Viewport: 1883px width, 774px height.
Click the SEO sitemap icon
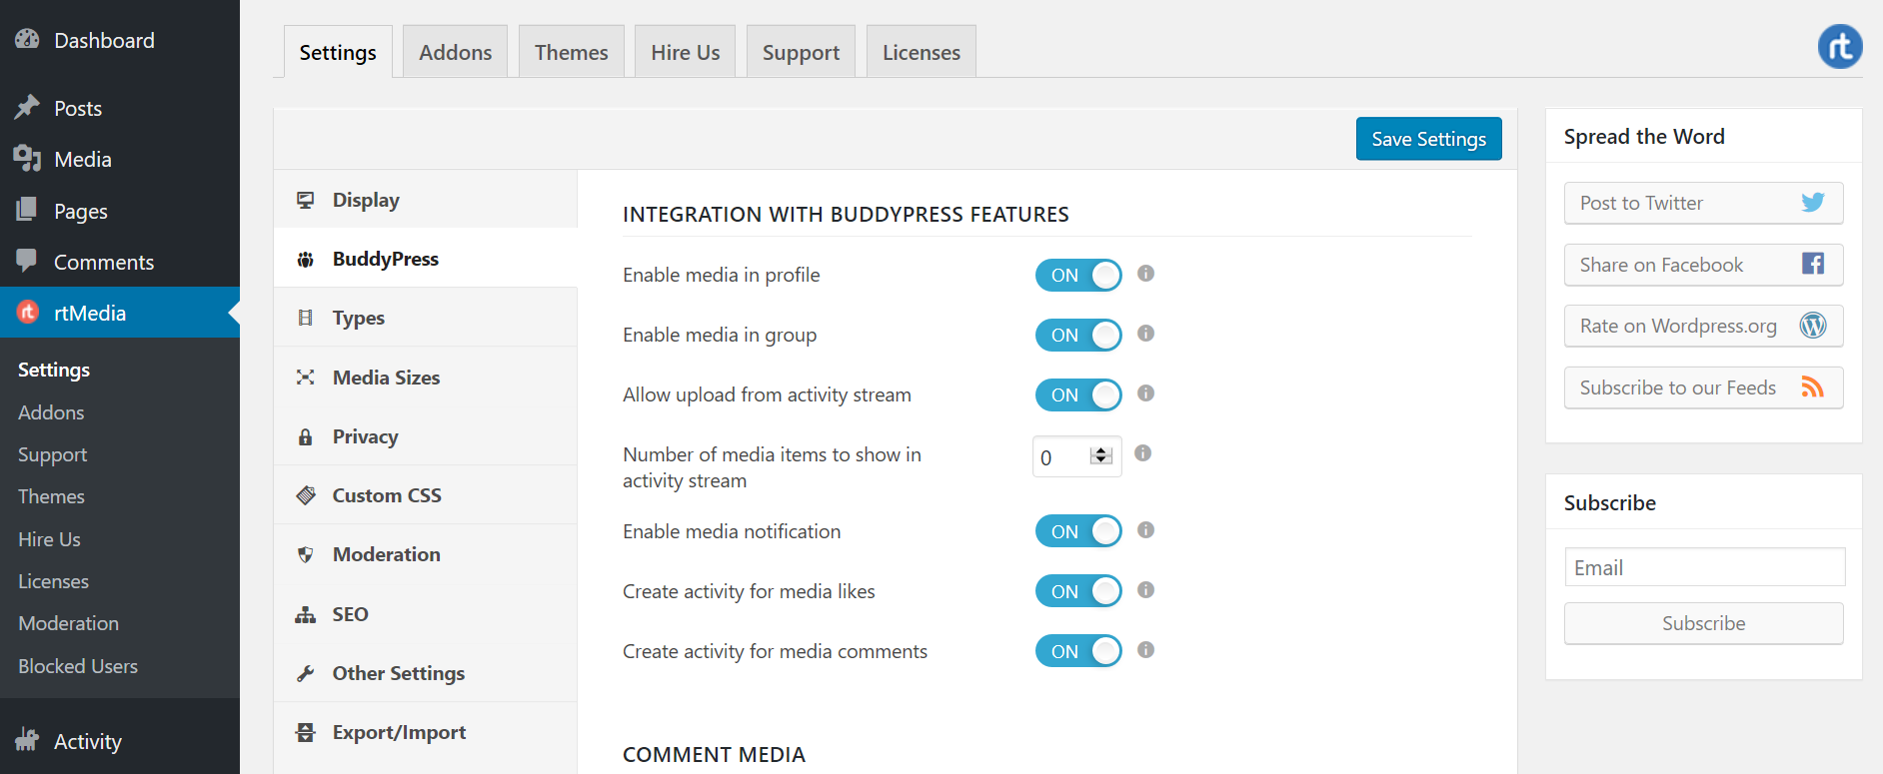point(306,614)
